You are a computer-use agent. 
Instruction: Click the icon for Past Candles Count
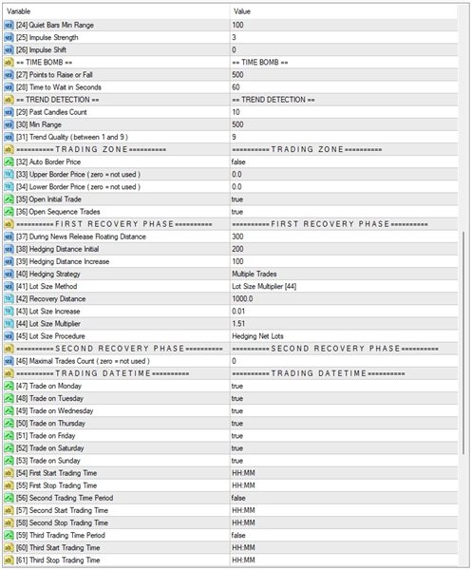tap(9, 112)
